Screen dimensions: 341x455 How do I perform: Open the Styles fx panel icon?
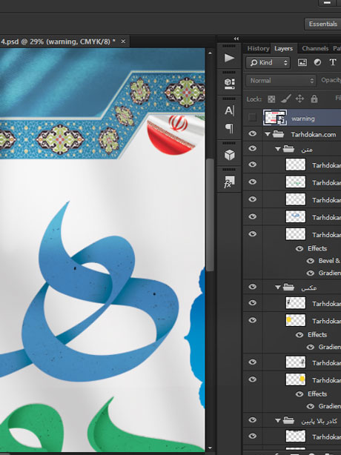[x=229, y=182]
